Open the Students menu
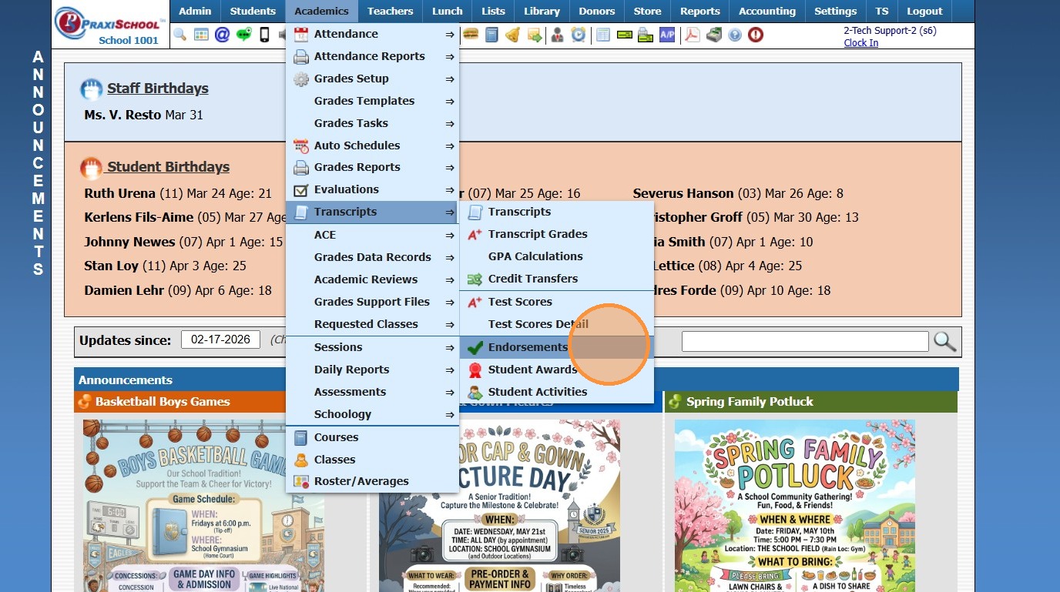Screen dimensions: 1060x592 pos(253,12)
